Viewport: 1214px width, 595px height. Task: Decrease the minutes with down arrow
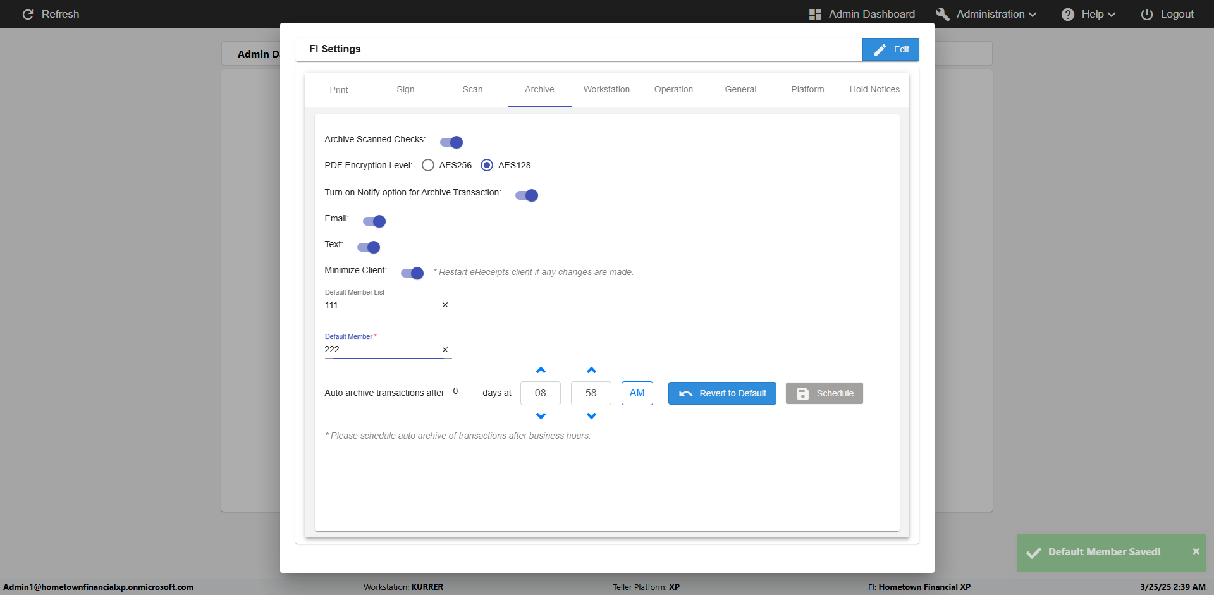click(x=591, y=416)
